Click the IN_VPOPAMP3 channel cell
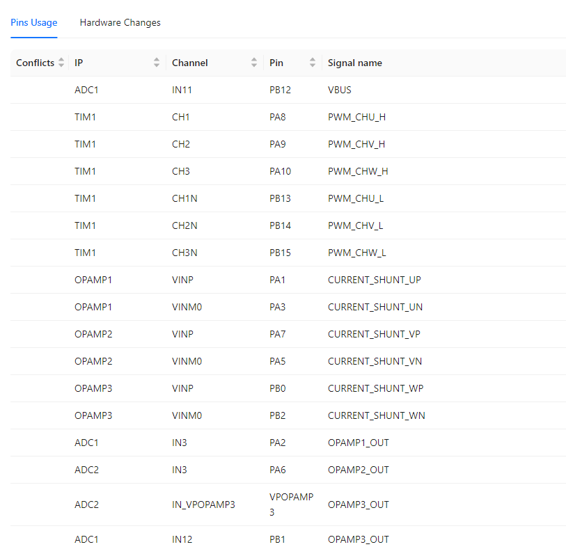This screenshot has height=556, width=566. pos(203,505)
